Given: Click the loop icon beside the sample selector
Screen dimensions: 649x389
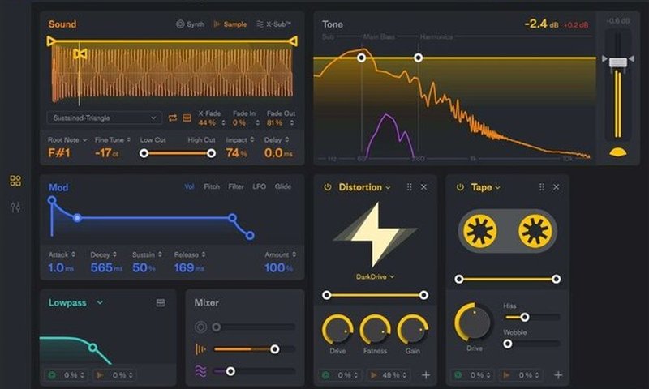Looking at the screenshot, I should pos(173,118).
